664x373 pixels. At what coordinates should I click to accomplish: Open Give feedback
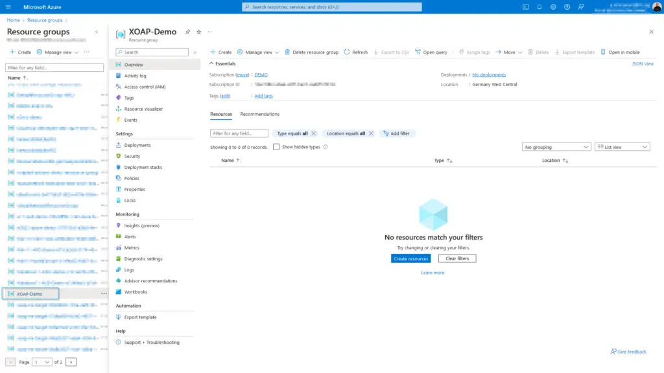coord(628,352)
